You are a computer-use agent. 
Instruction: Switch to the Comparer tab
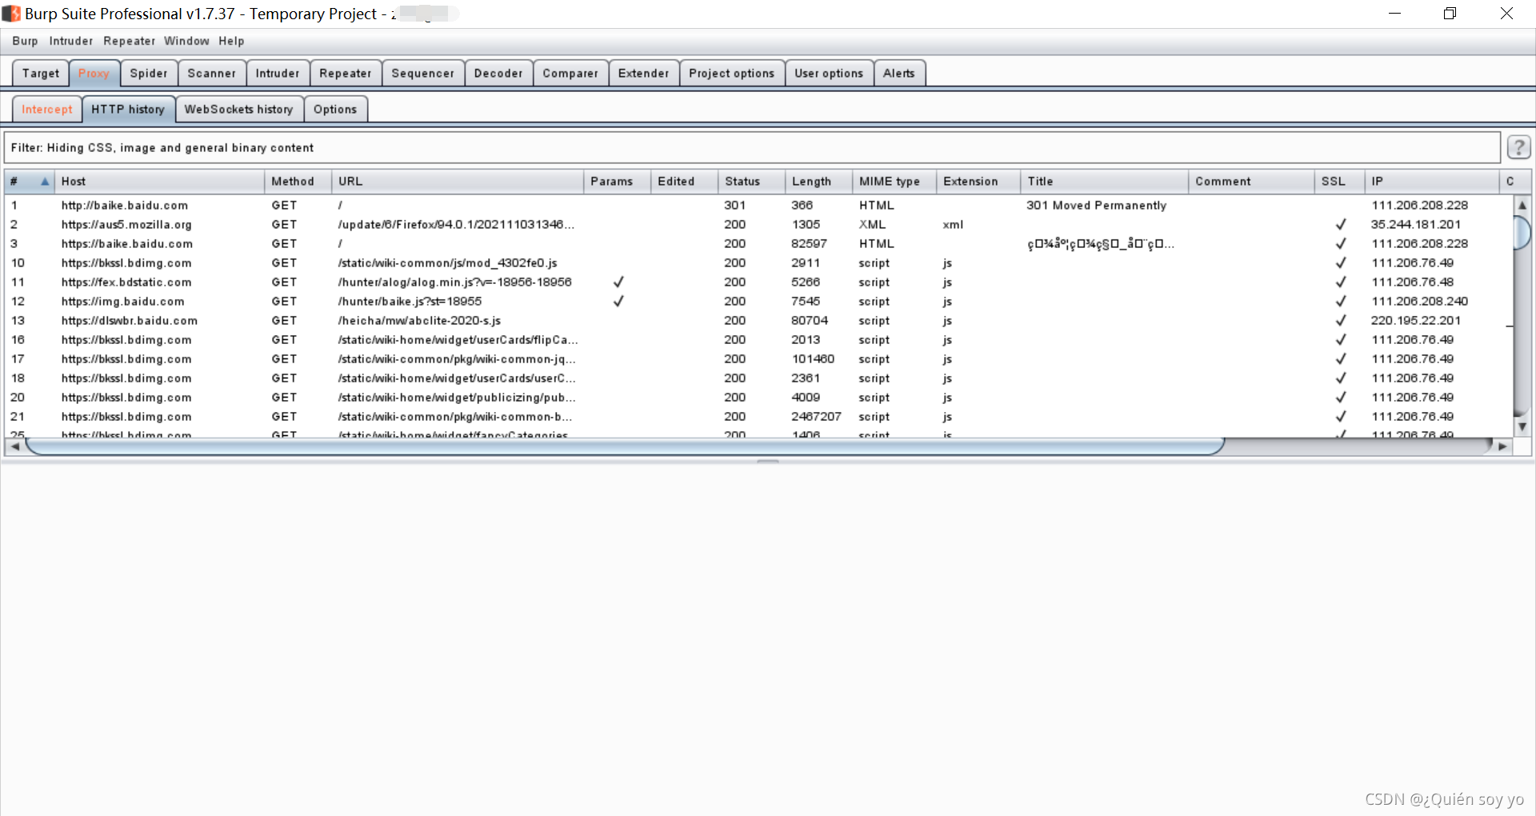[570, 73]
